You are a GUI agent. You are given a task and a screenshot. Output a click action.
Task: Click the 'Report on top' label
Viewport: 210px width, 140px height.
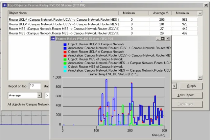(17, 86)
